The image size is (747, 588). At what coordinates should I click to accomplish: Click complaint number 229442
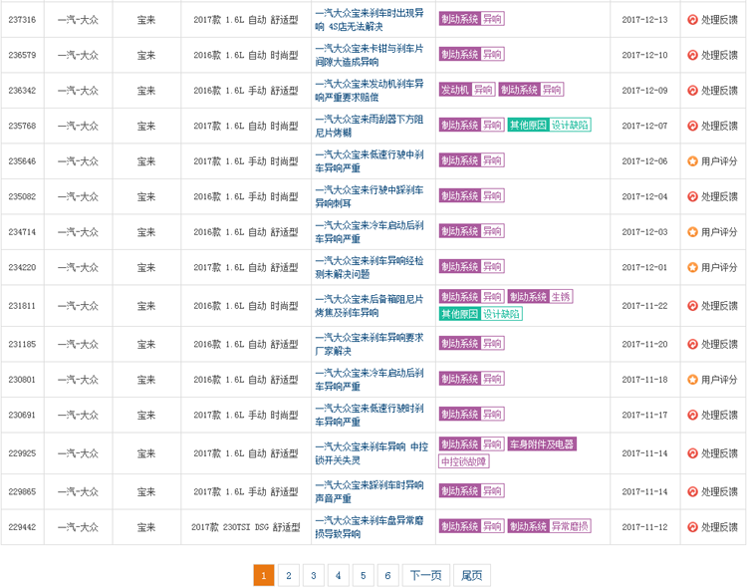coord(22,527)
